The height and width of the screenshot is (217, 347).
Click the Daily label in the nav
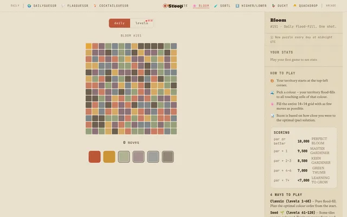point(15,5)
